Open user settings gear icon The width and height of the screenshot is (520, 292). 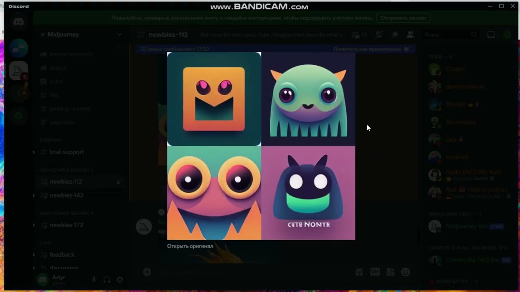click(x=120, y=280)
